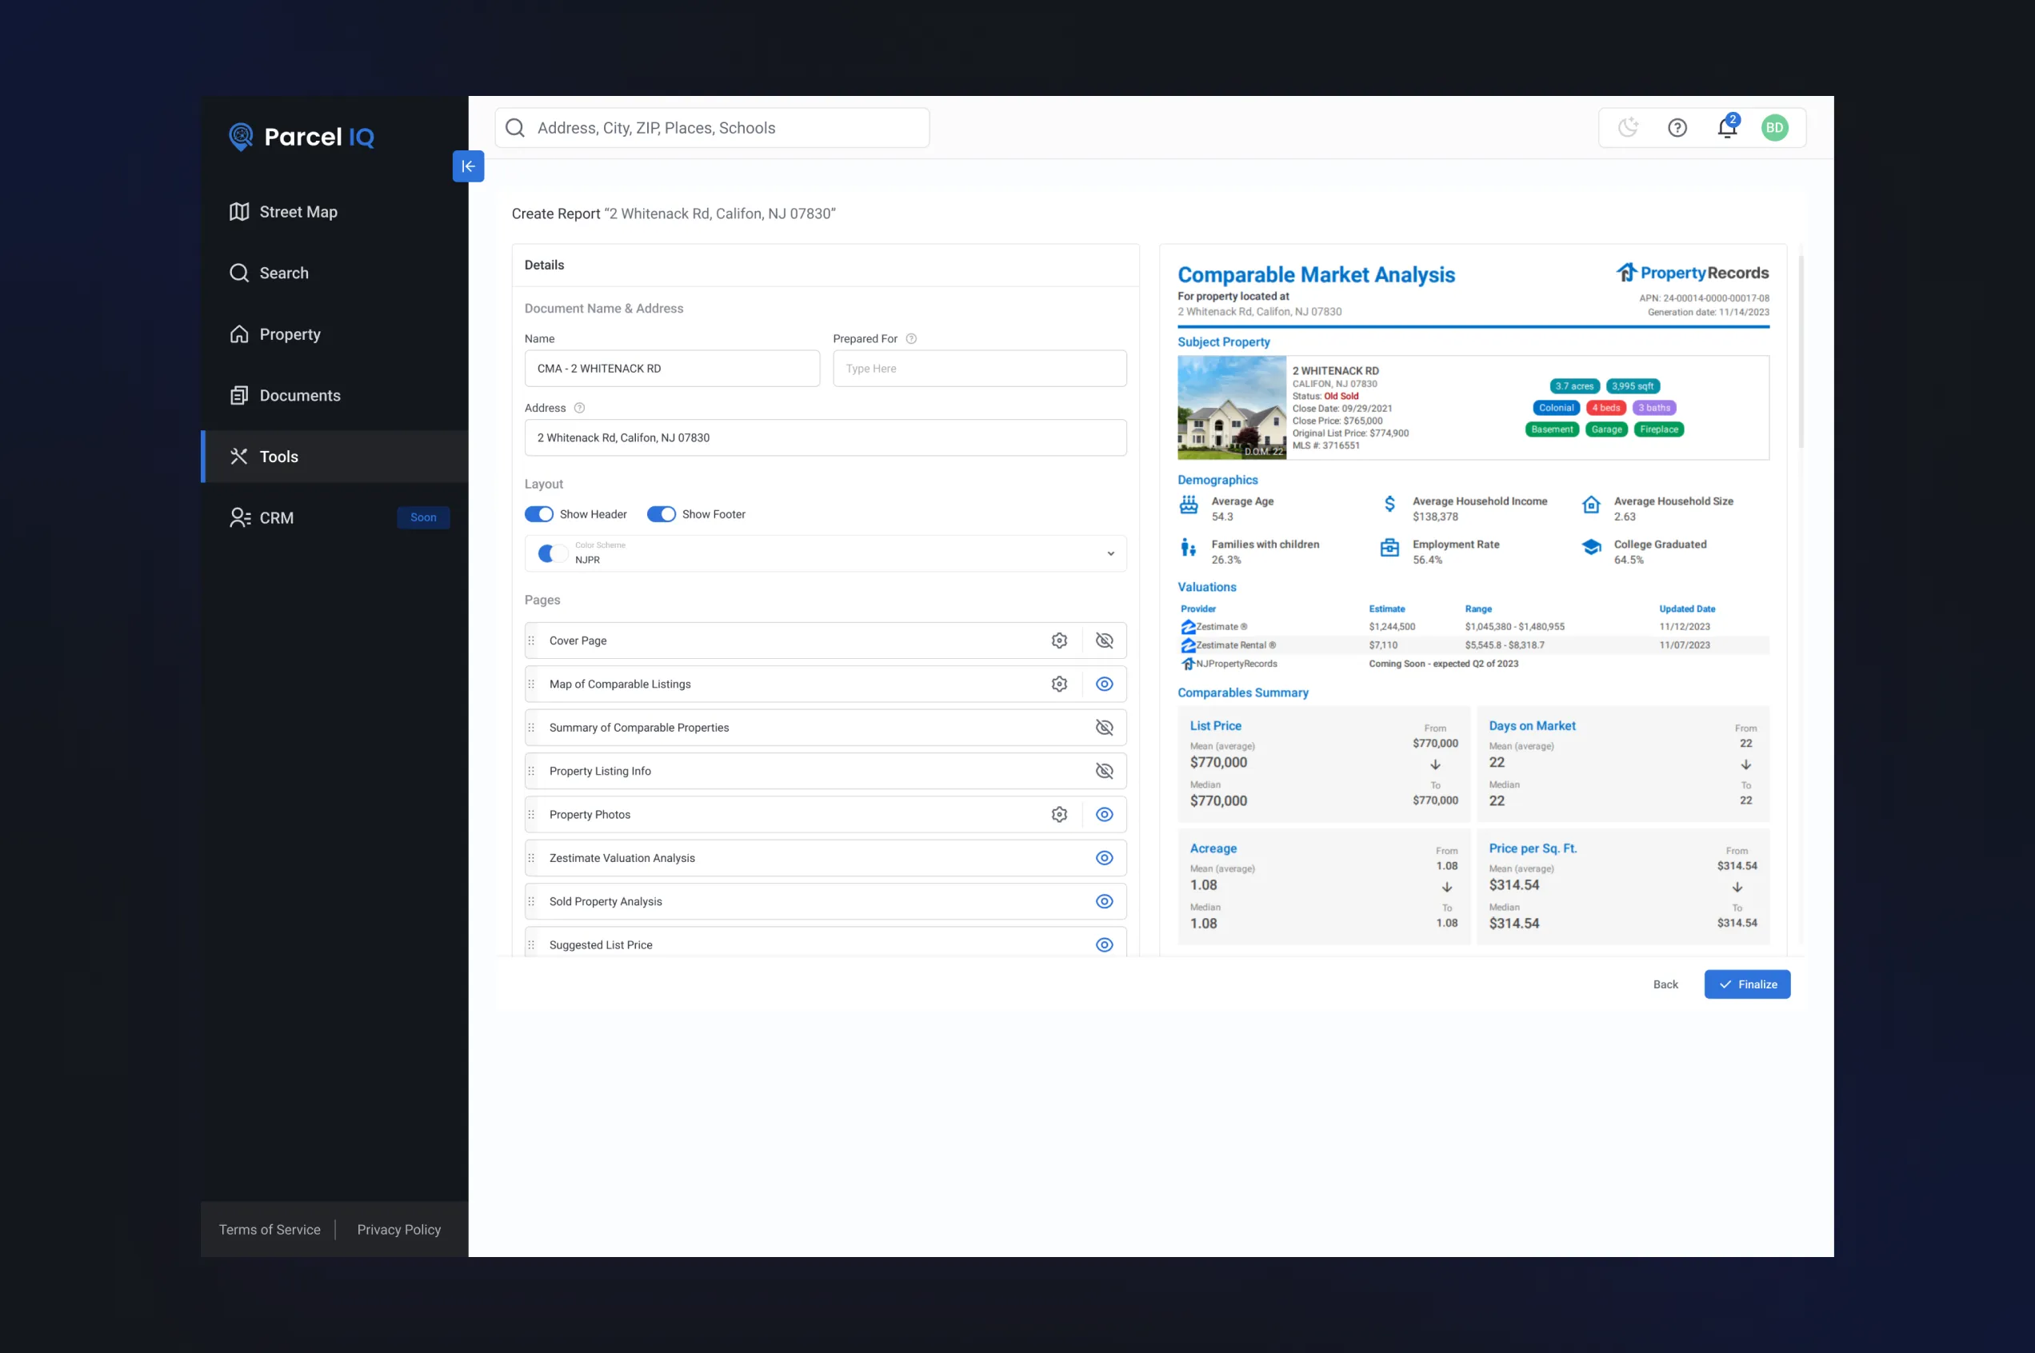This screenshot has width=2035, height=1353.
Task: Open help question mark icon
Action: [1677, 128]
